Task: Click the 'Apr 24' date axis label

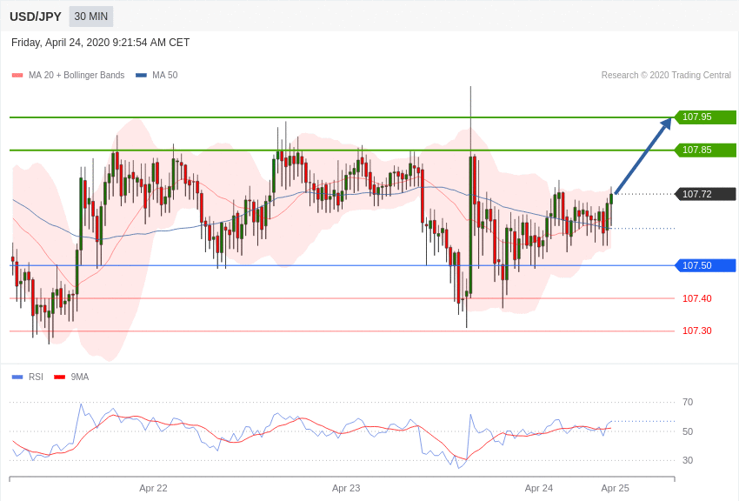Action: pos(539,488)
